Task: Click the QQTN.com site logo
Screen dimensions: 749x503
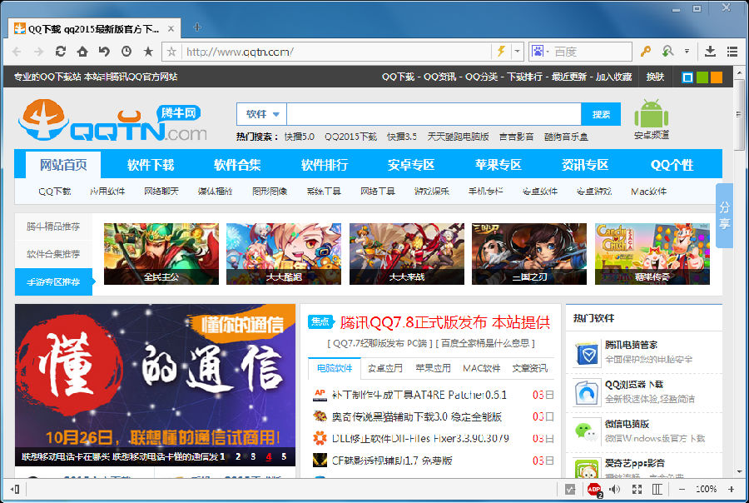Action: tap(112, 121)
